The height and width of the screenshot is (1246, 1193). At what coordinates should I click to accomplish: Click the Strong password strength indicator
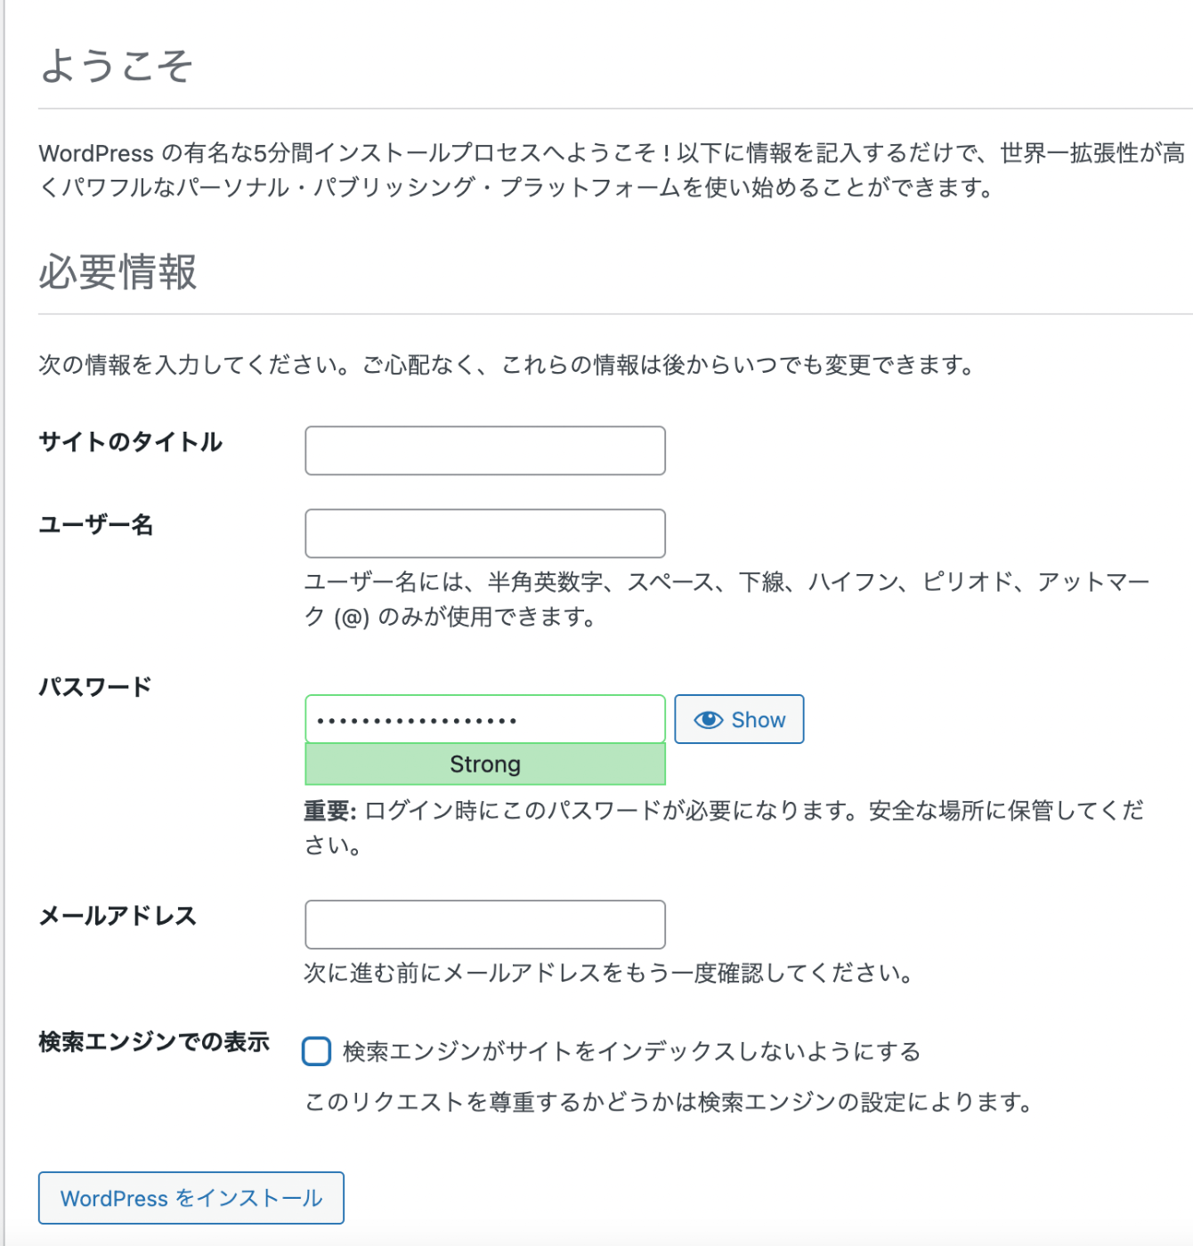[x=485, y=764]
